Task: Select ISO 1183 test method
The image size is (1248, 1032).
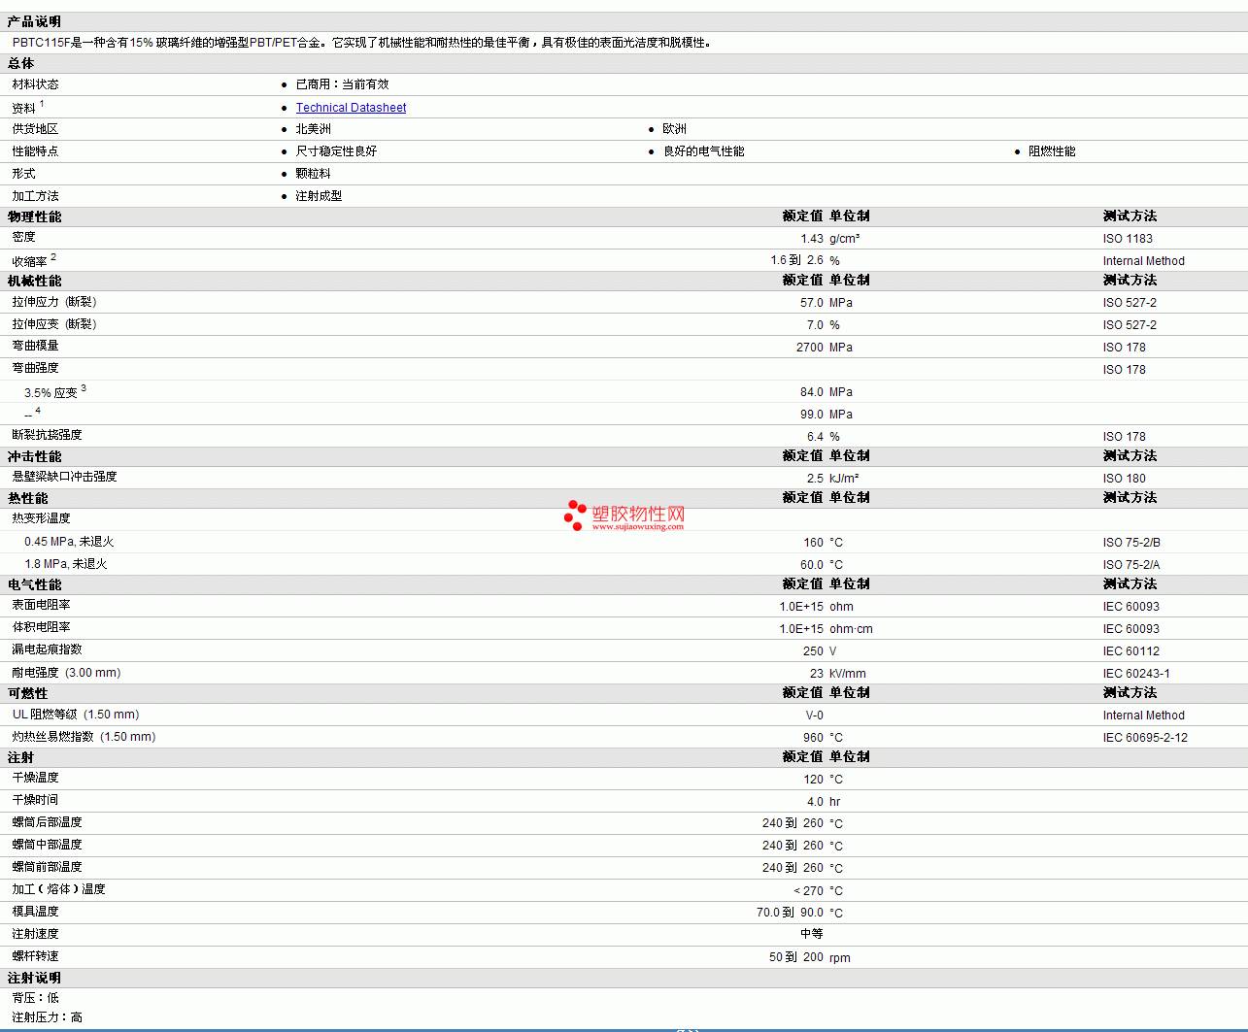Action: [x=1128, y=239]
